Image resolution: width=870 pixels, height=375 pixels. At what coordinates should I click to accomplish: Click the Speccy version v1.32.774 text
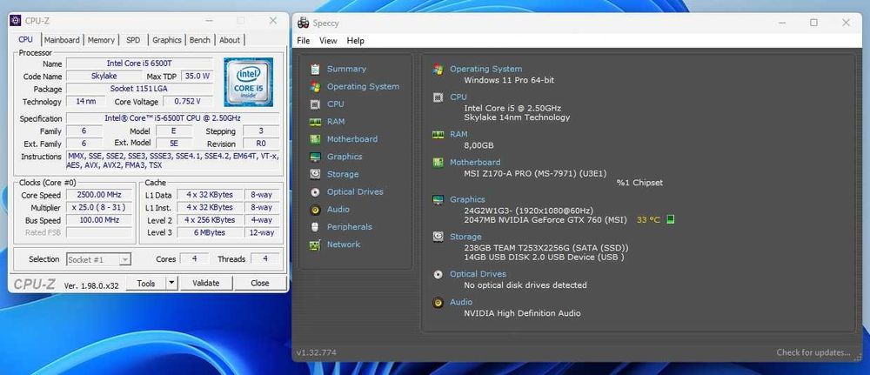[317, 352]
